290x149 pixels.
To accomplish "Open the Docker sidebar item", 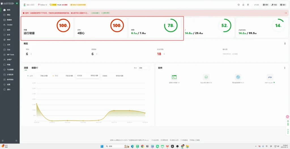I will 10,25.
